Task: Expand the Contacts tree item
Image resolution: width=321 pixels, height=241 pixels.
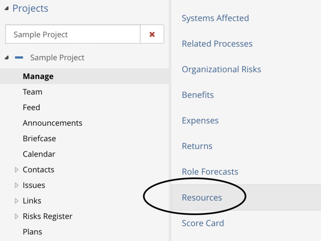Action: 17,170
